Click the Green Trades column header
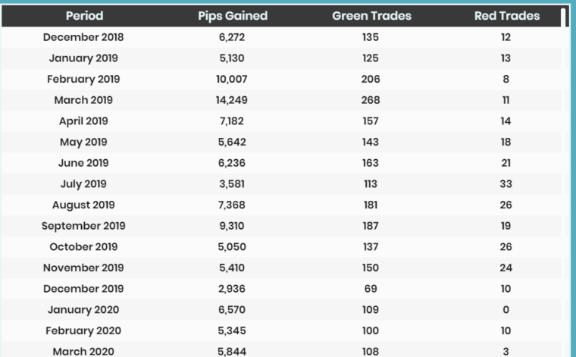The width and height of the screenshot is (576, 357). (x=371, y=16)
